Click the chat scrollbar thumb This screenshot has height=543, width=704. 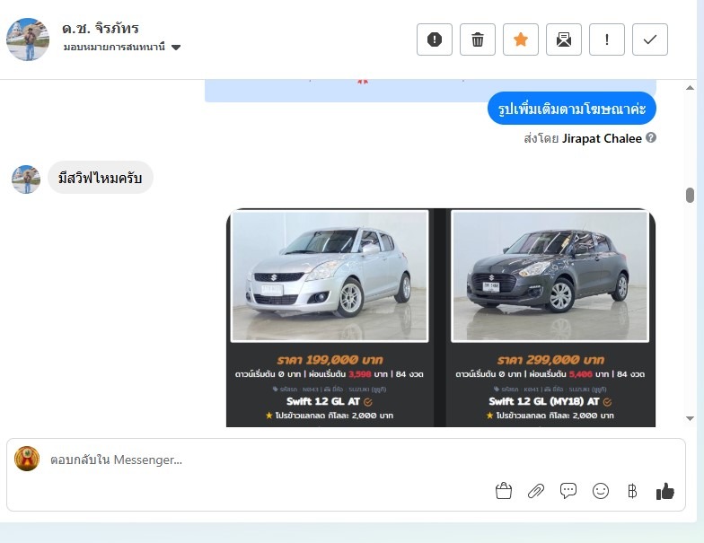[x=690, y=196]
